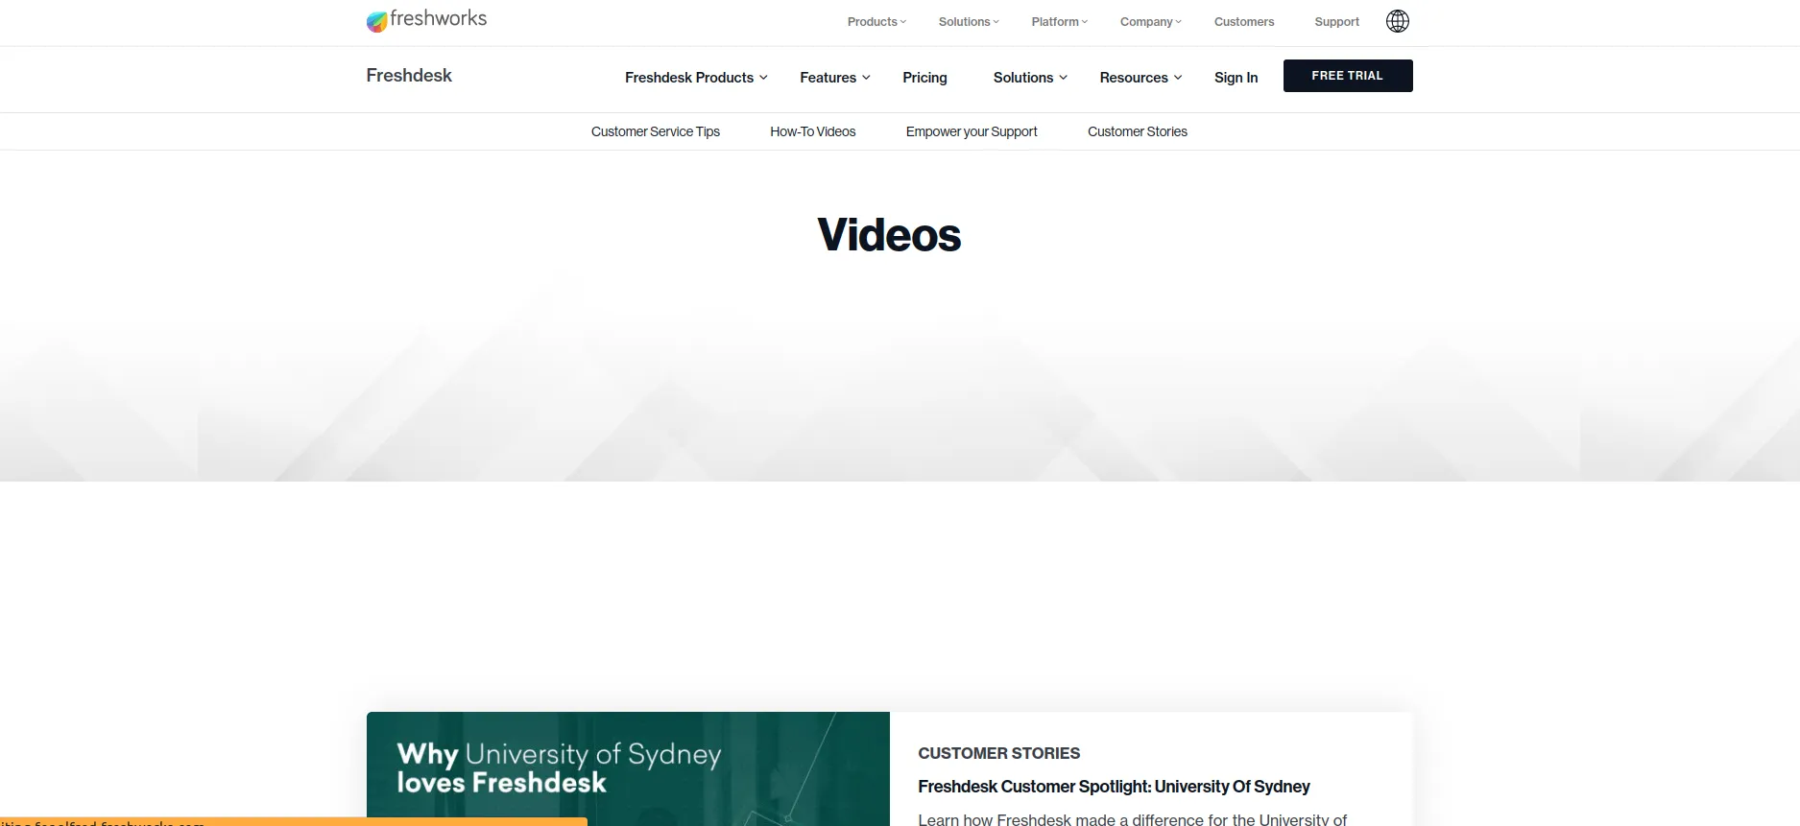Click the Videos page heading

tap(889, 235)
